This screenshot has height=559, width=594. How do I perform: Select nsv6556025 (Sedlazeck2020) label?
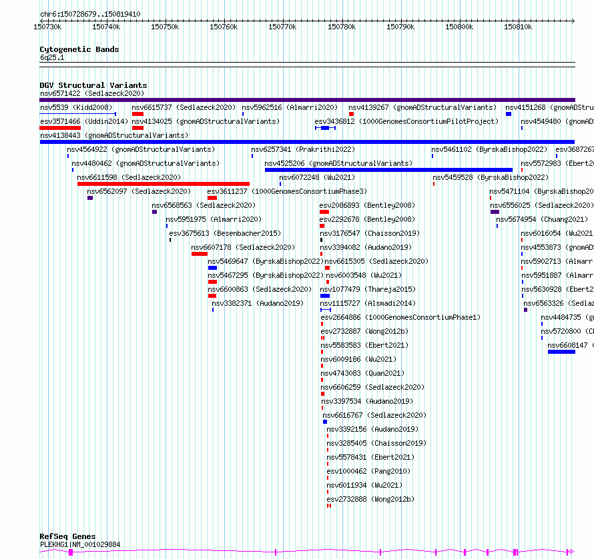point(542,205)
